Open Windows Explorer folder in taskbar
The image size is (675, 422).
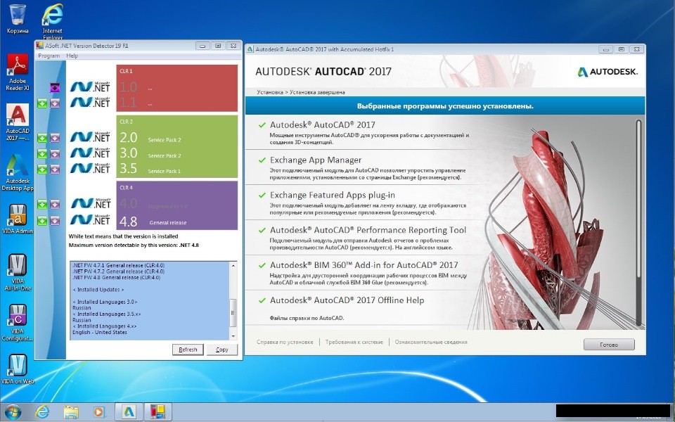tap(70, 412)
